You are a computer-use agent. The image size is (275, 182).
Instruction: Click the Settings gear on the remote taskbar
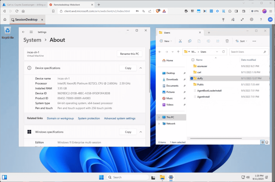pyautogui.click(x=171, y=177)
